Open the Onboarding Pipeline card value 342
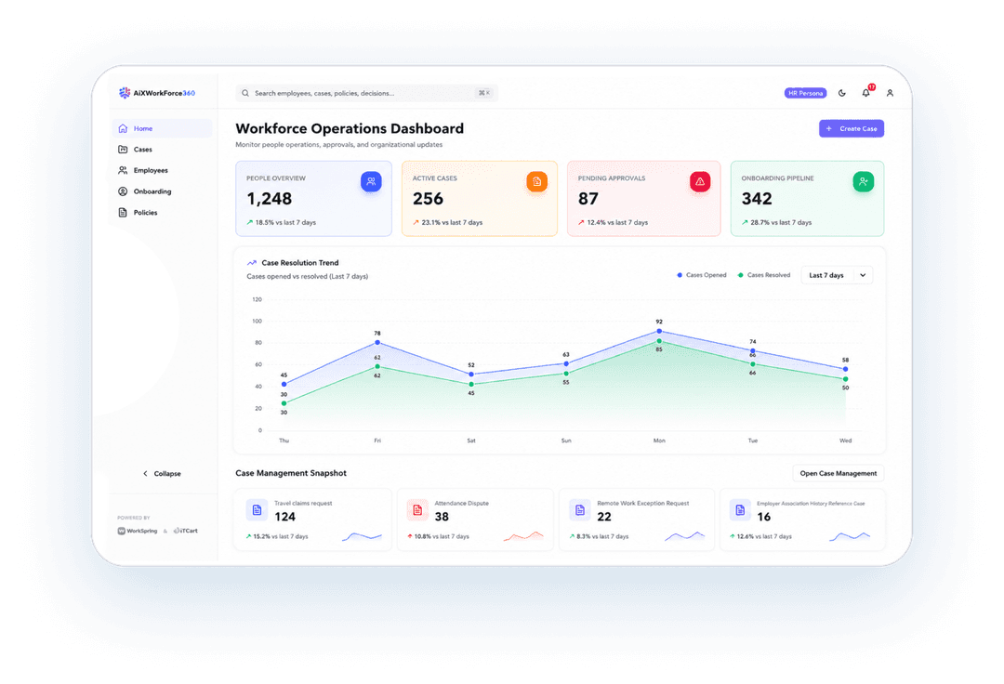Image resolution: width=1004 pixels, height=684 pixels. (x=757, y=199)
